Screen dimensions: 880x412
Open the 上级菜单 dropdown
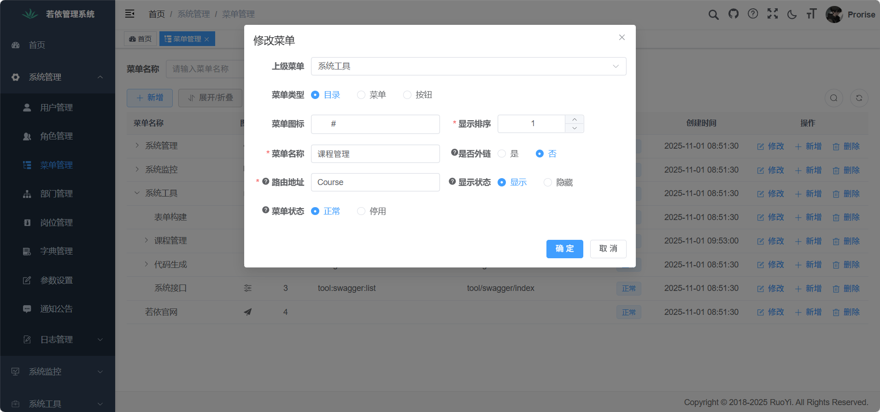click(x=468, y=66)
